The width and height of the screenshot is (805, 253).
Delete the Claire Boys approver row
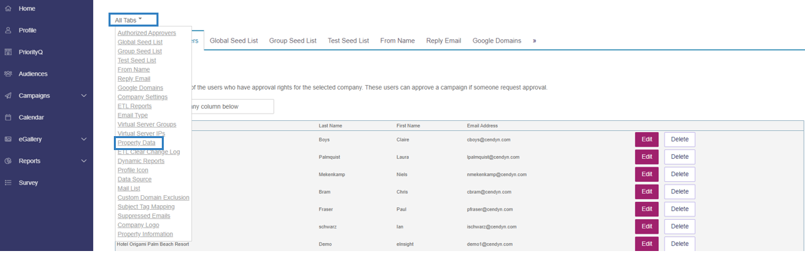(679, 139)
